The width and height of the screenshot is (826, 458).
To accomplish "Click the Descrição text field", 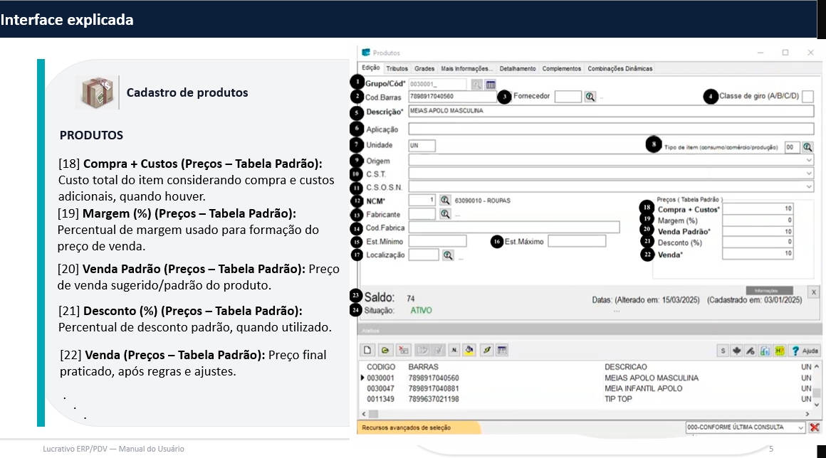I will pyautogui.click(x=610, y=111).
